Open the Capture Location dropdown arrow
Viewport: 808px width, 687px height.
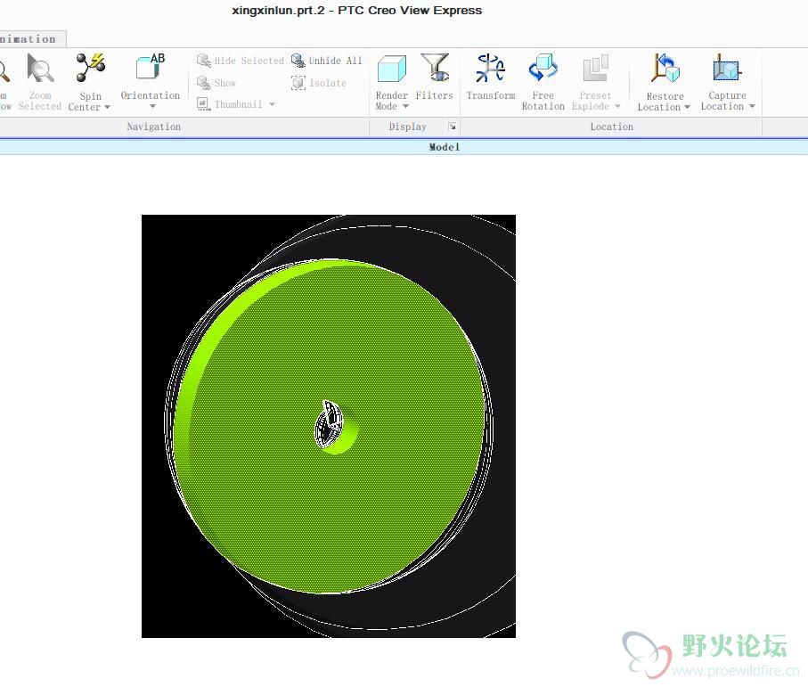pos(752,107)
